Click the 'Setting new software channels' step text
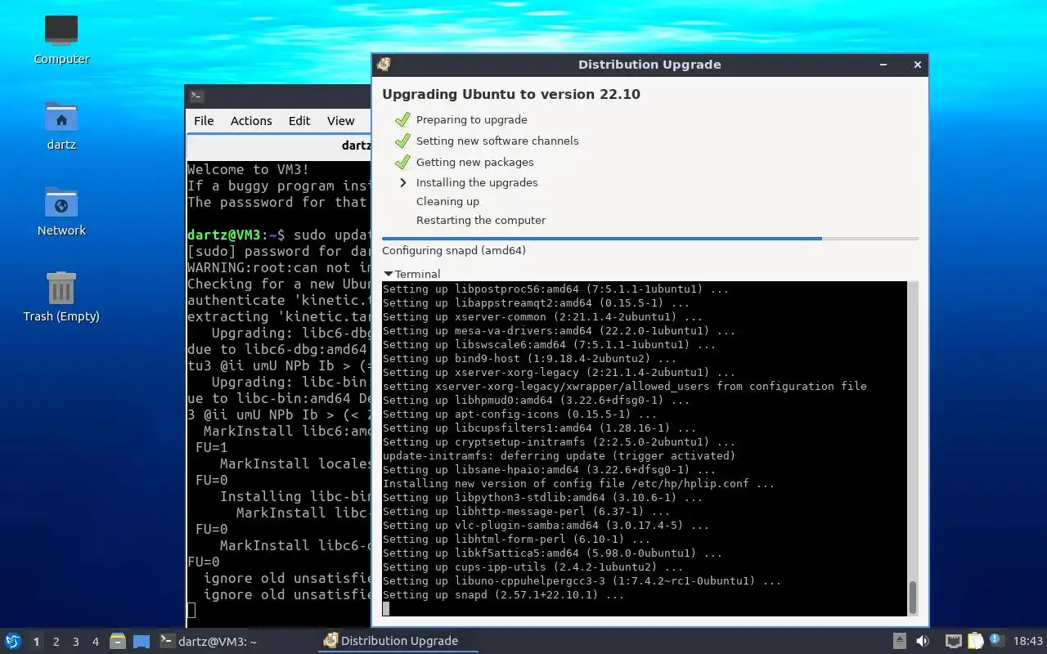 point(497,141)
